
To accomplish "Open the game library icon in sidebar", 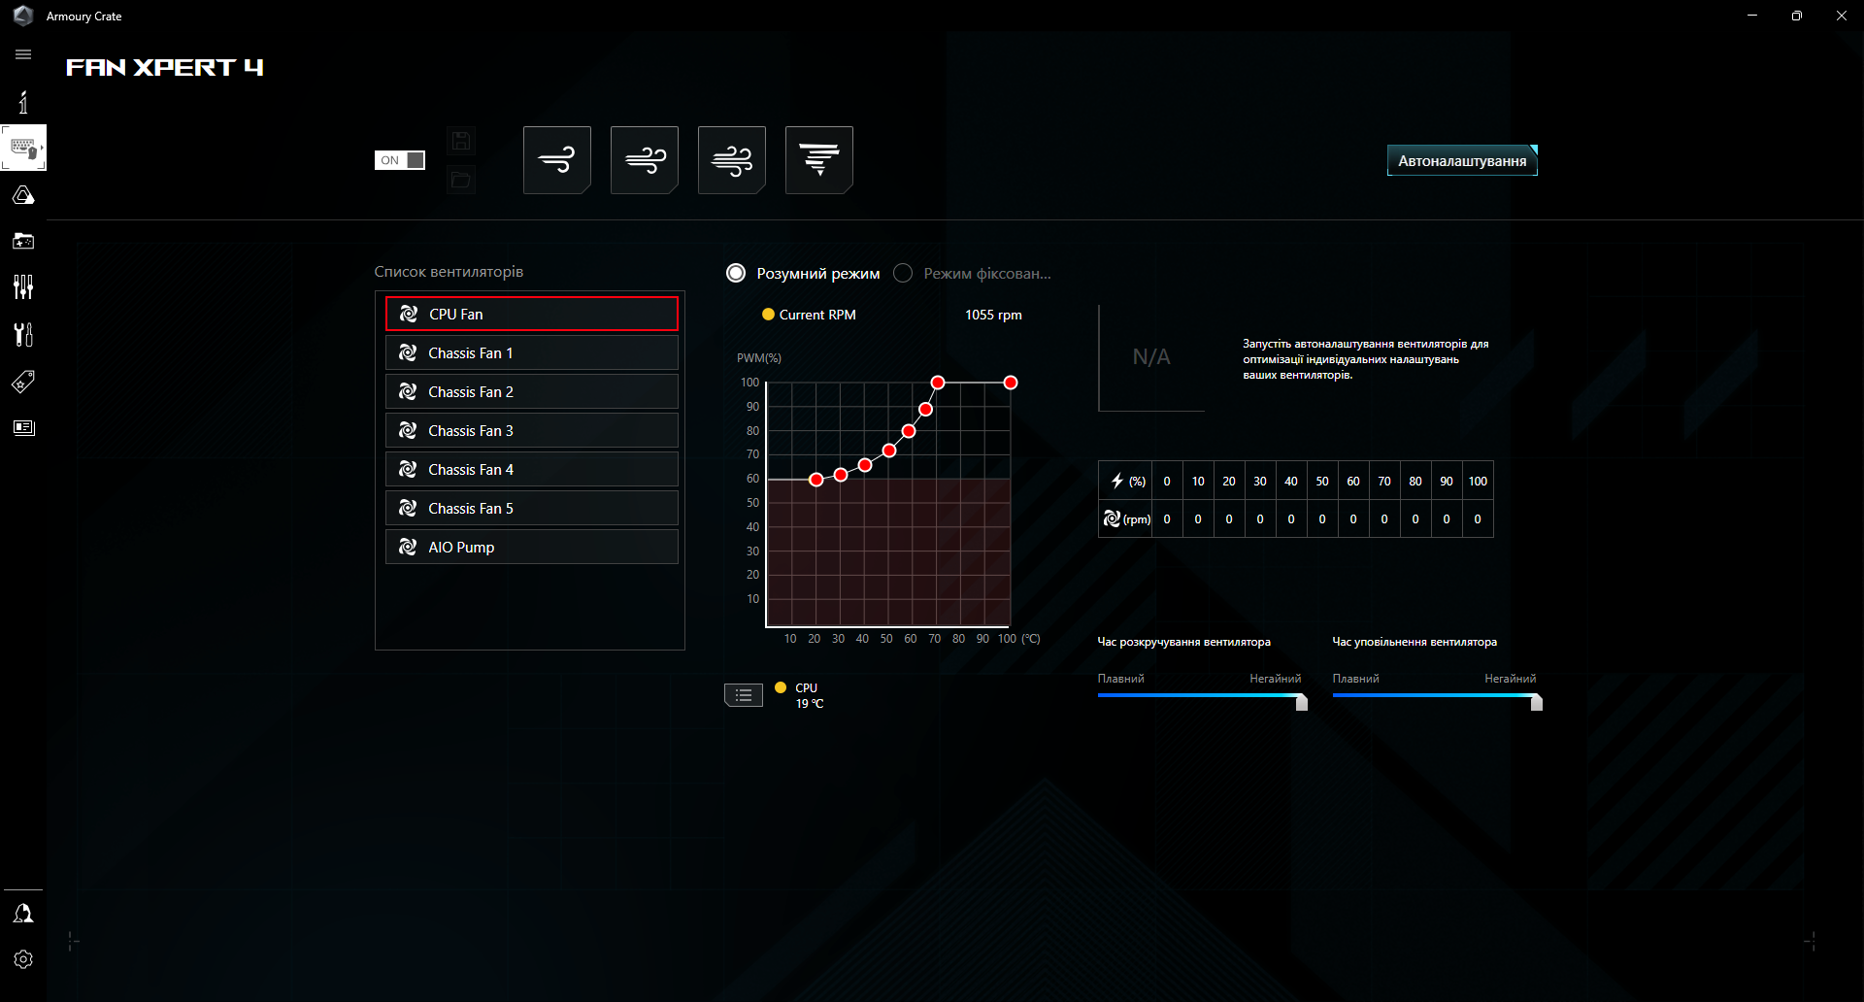I will pos(23,241).
